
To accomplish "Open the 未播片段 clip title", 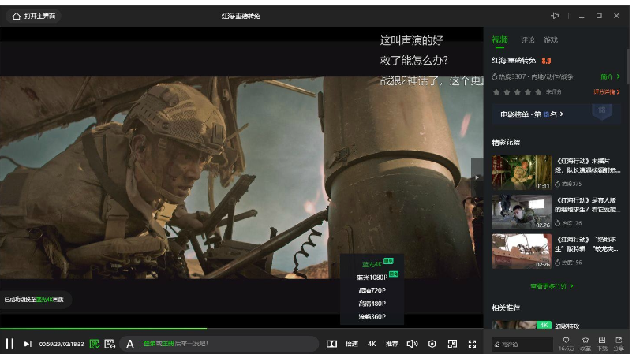I will pyautogui.click(x=588, y=166).
